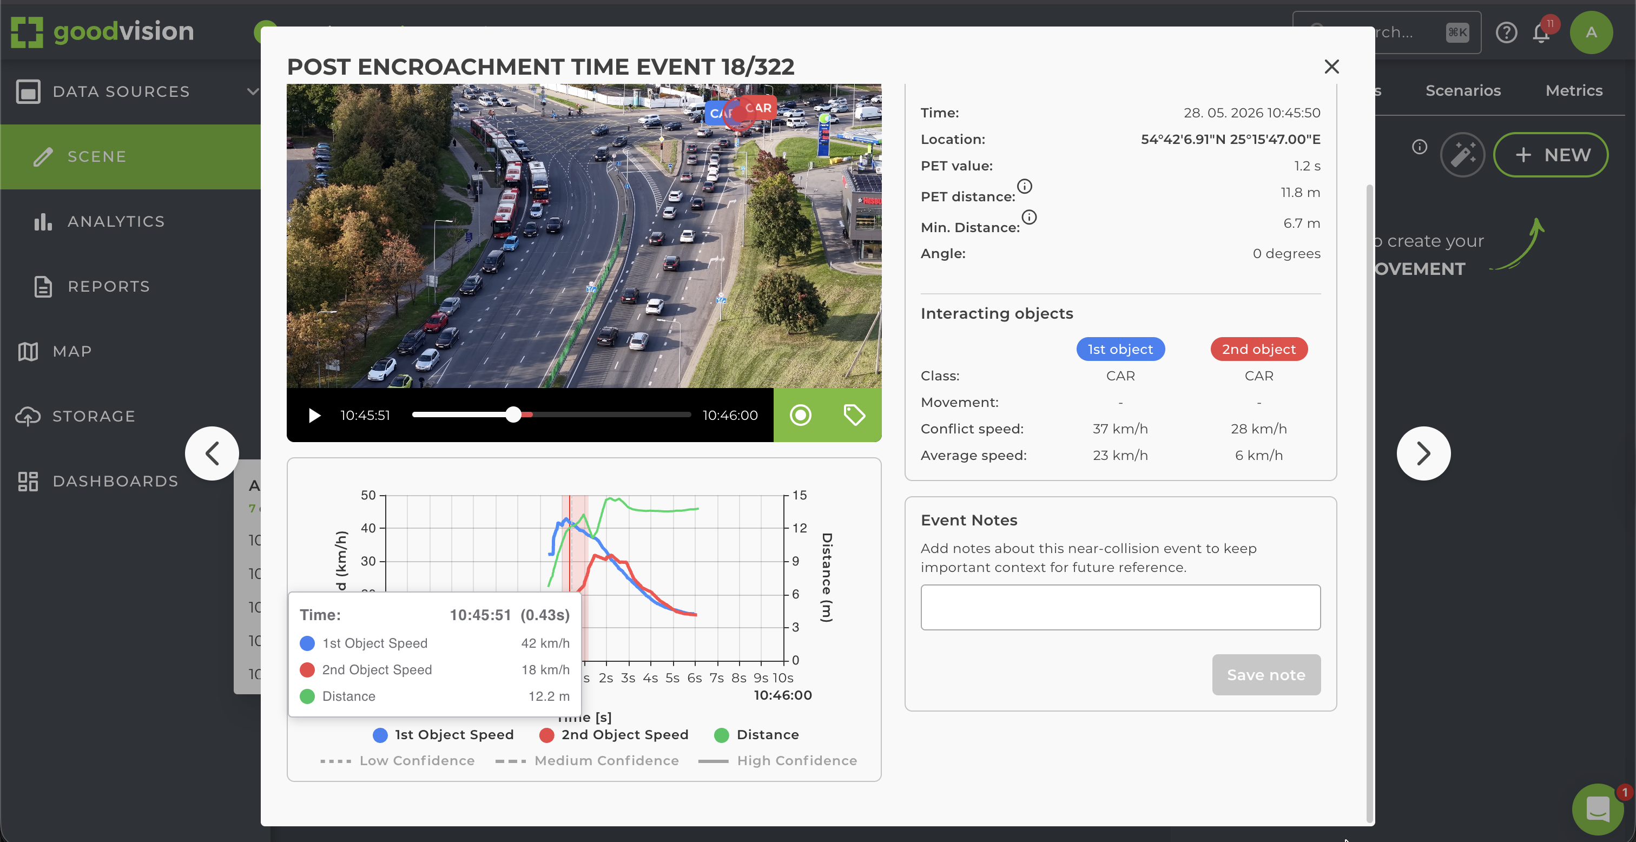This screenshot has height=842, width=1636.
Task: Click the Map icon in sidebar
Action: click(x=28, y=351)
